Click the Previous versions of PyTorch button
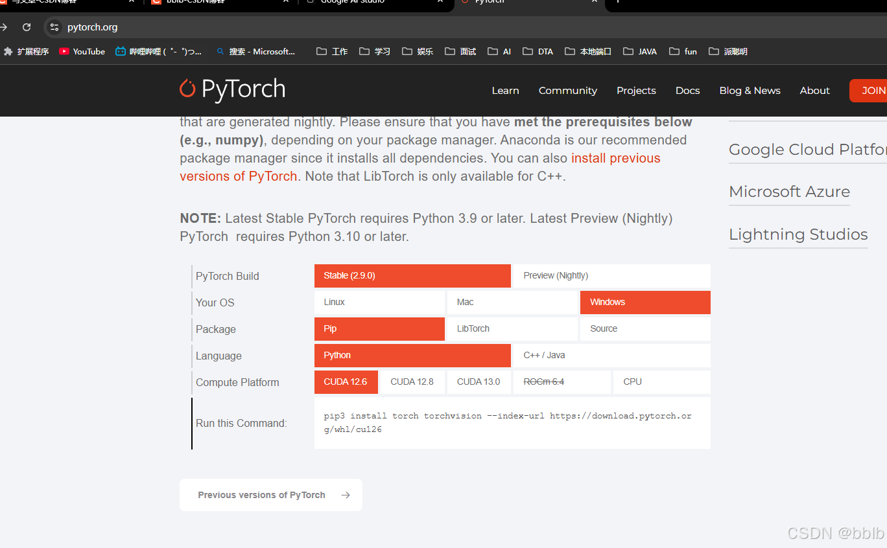Image resolution: width=887 pixels, height=548 pixels. point(271,495)
